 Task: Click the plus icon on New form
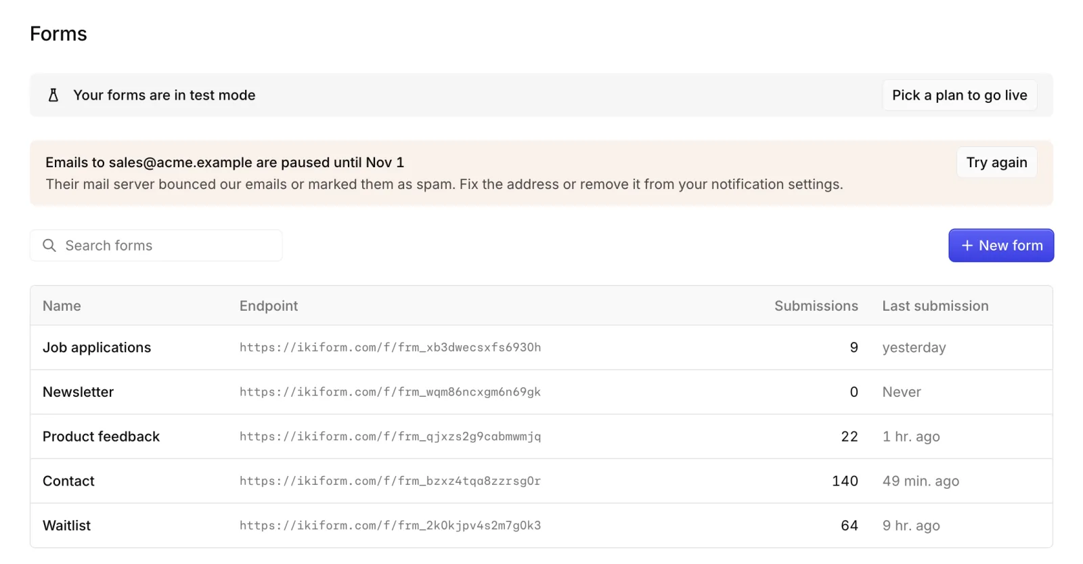pos(967,246)
